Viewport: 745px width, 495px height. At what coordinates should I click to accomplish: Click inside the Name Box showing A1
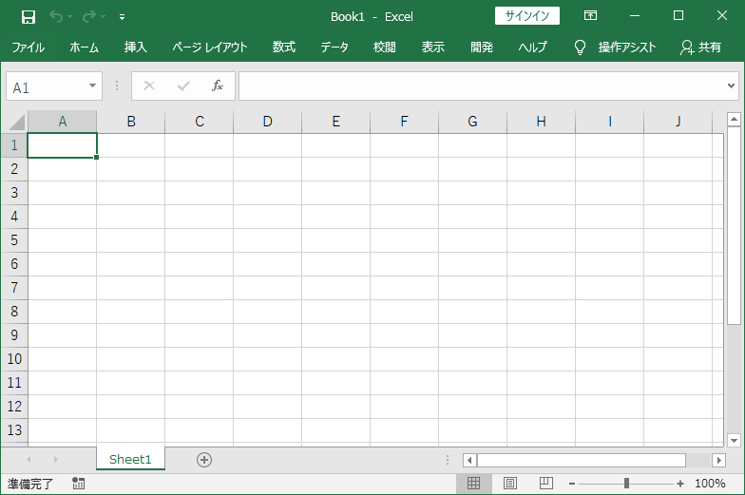[46, 86]
